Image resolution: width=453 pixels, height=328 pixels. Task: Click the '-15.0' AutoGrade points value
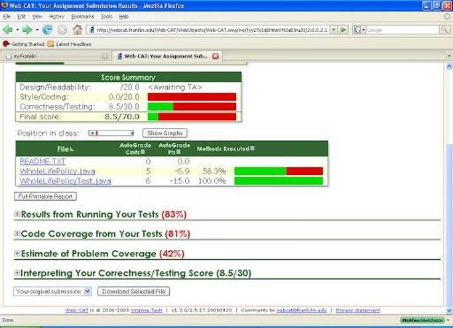180,181
